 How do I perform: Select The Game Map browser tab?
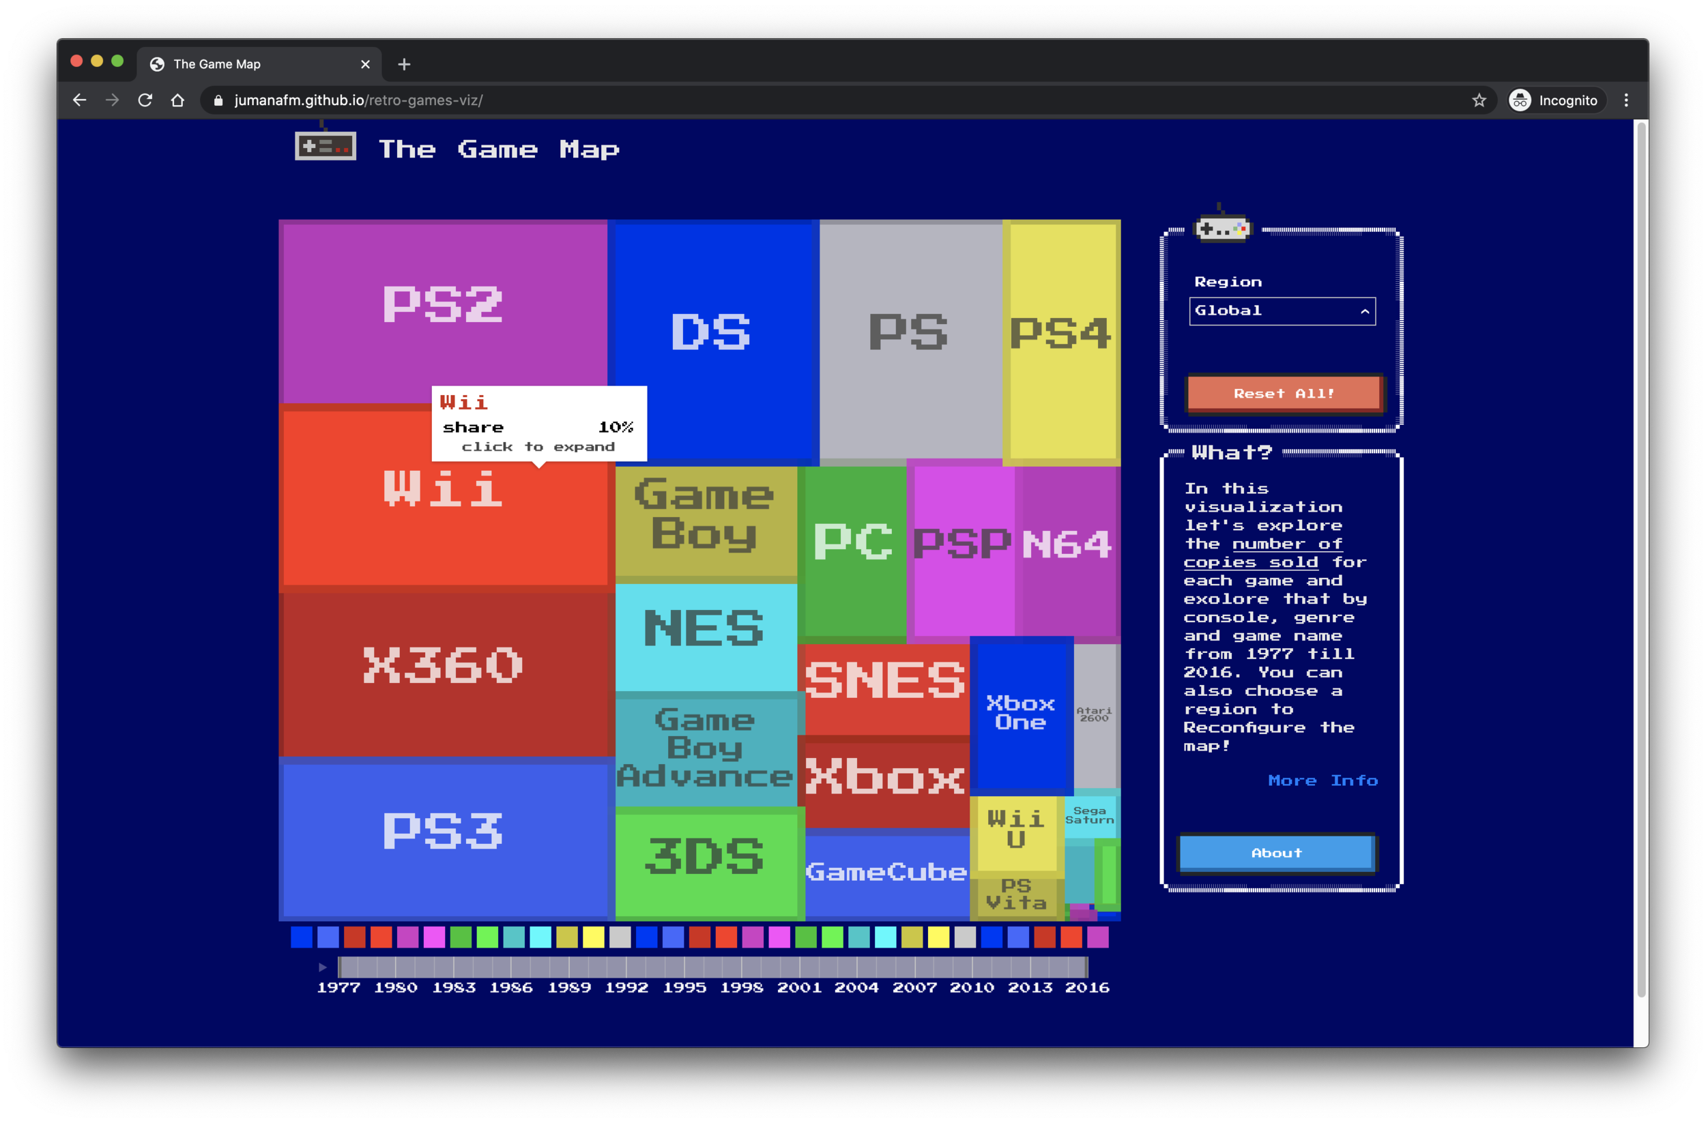pos(258,65)
